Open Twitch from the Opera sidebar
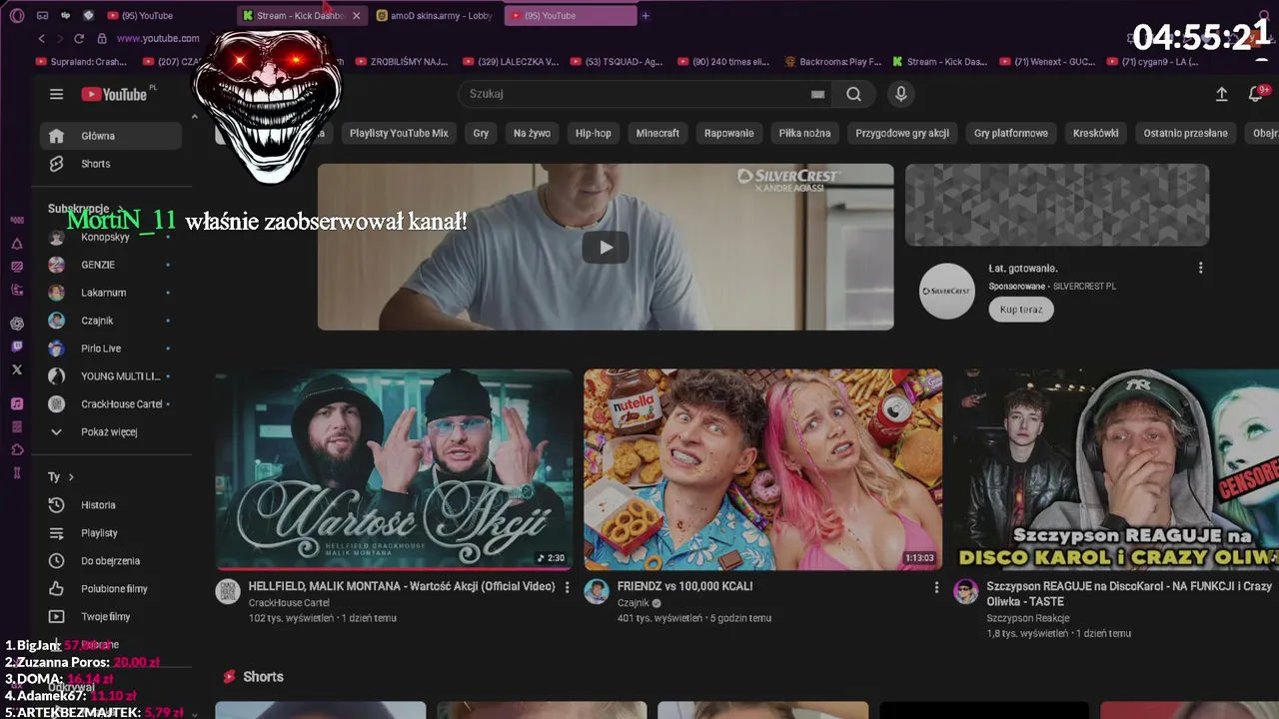 coord(17,347)
